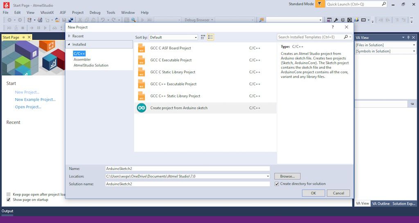The height and width of the screenshot is (223, 419).
Task: Click the Solution name input field
Action: [187, 184]
